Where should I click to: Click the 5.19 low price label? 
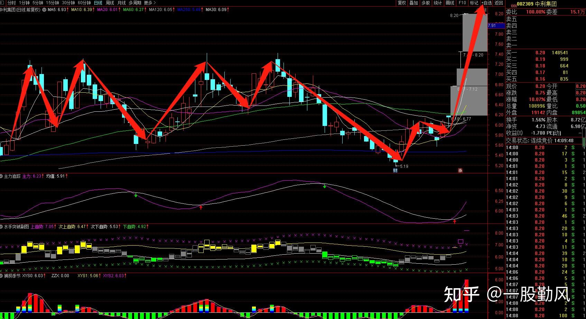(x=403, y=166)
